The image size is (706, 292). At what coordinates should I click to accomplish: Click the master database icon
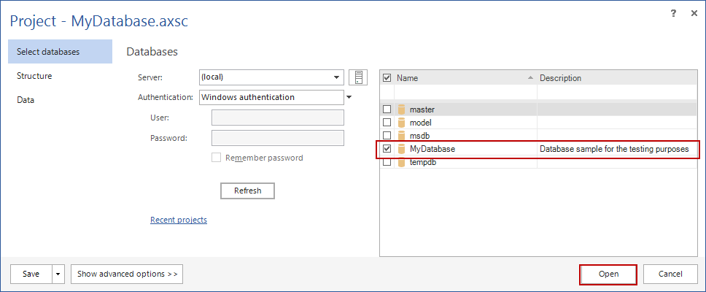pyautogui.click(x=400, y=109)
